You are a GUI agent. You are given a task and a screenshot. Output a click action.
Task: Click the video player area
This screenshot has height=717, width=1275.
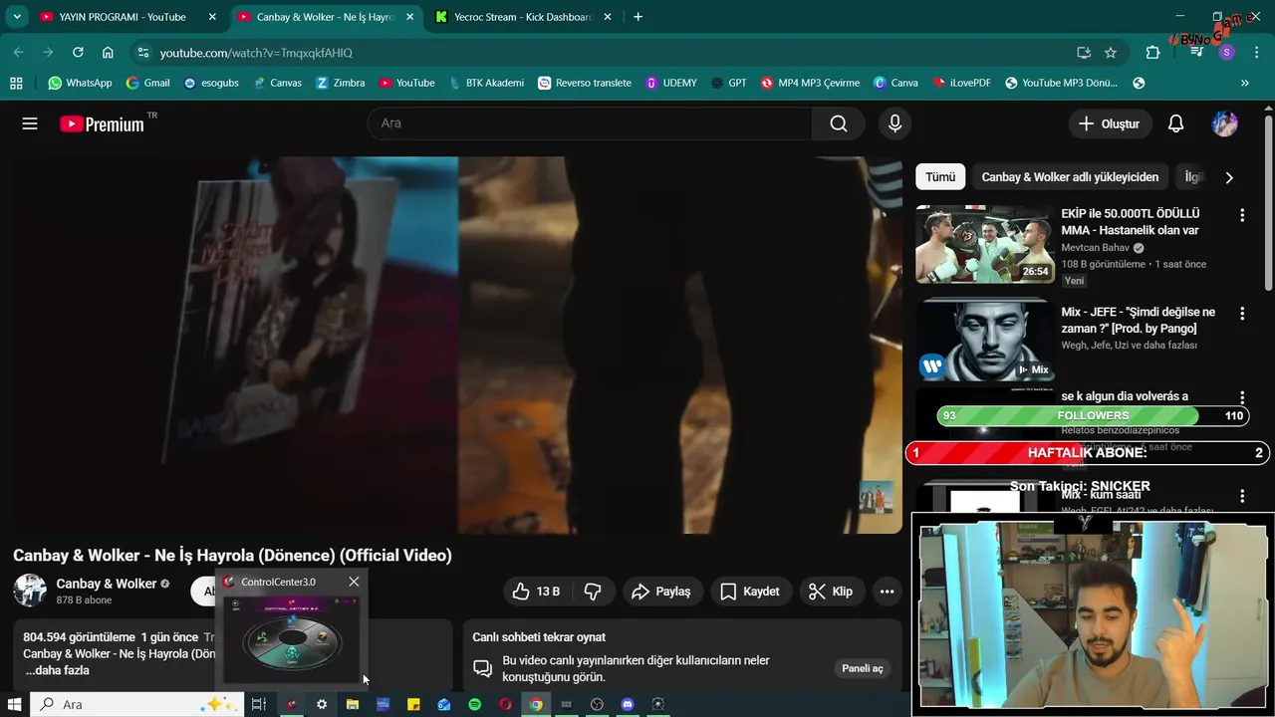457,345
